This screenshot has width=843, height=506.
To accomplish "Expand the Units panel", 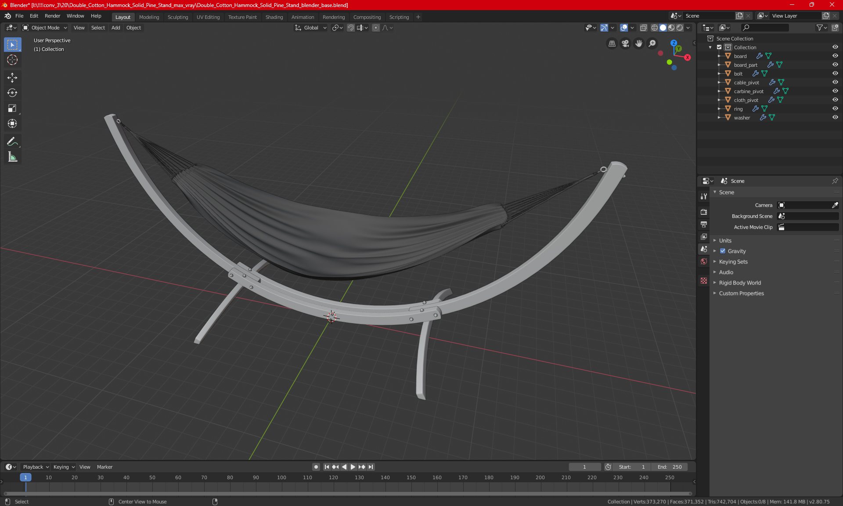I will click(x=725, y=240).
